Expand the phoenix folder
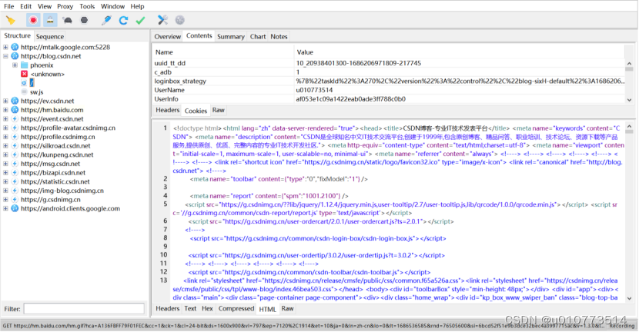639x332 pixels. click(x=15, y=65)
